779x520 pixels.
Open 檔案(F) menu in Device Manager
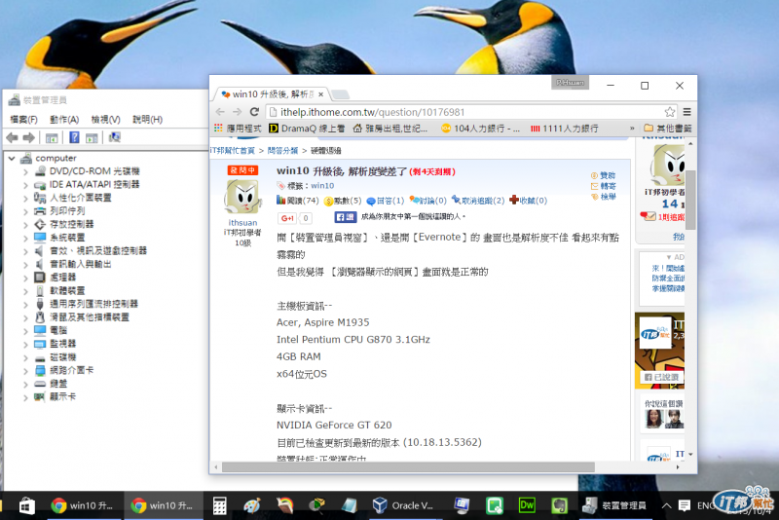23,119
